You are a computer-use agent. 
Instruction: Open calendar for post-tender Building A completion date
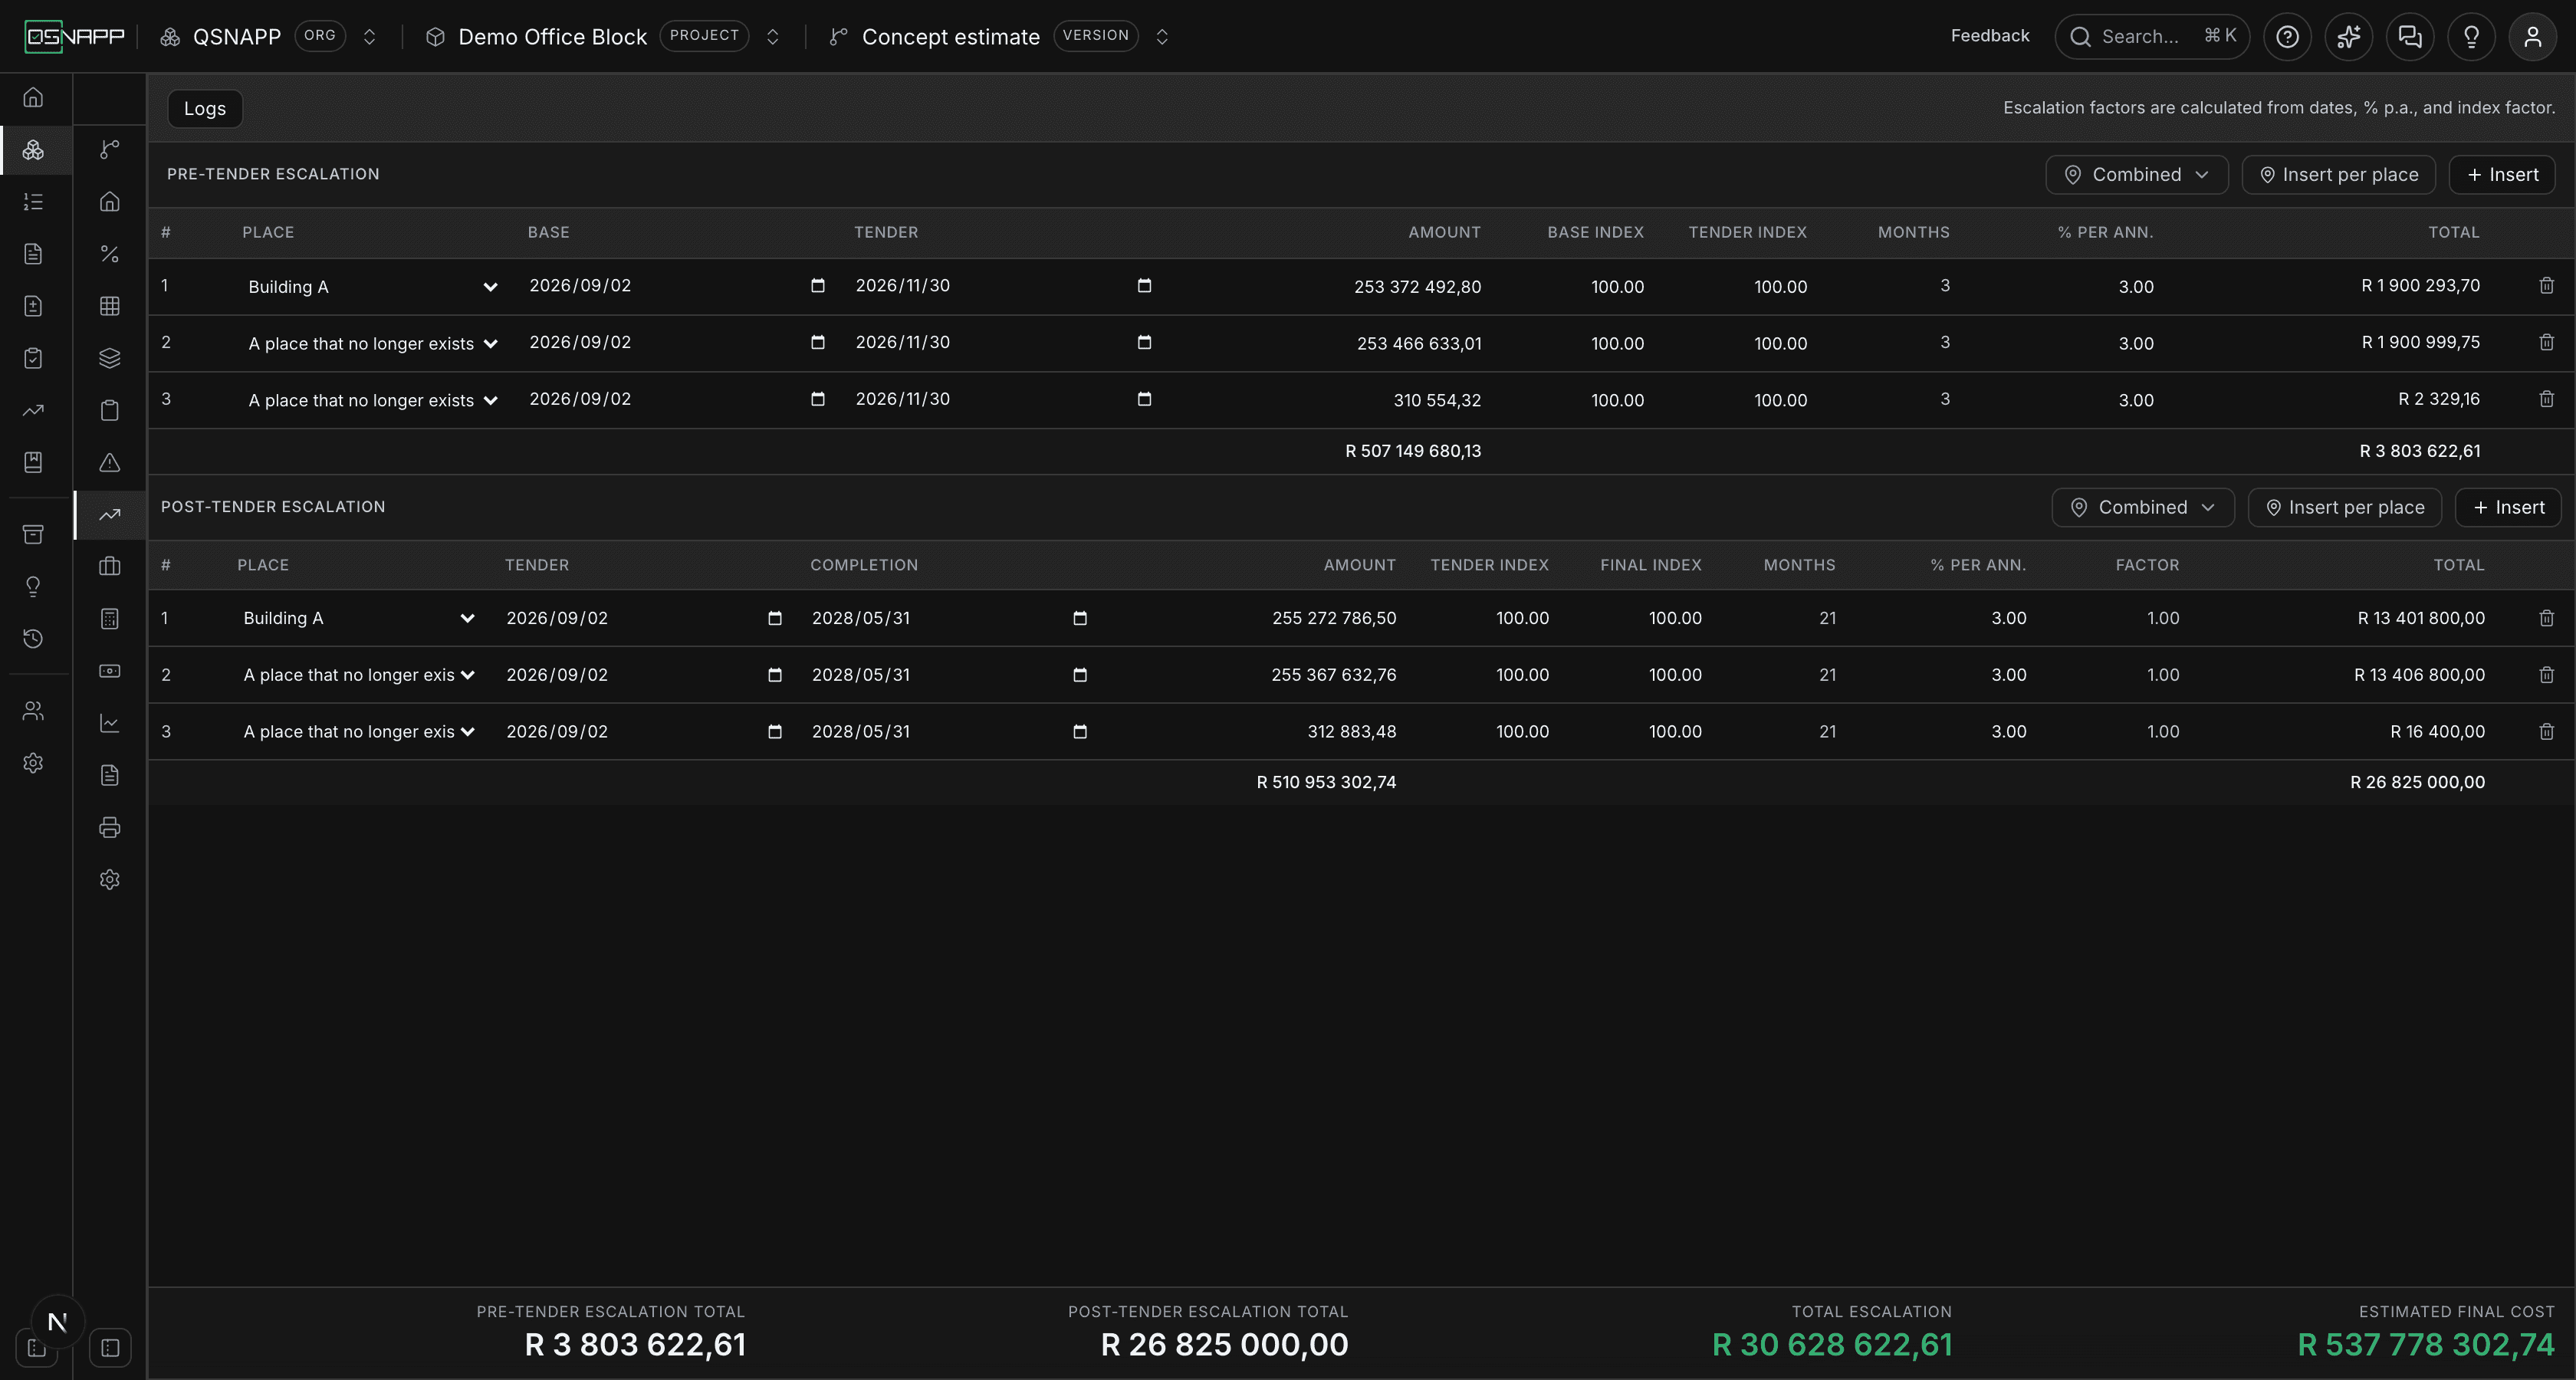click(x=1079, y=618)
